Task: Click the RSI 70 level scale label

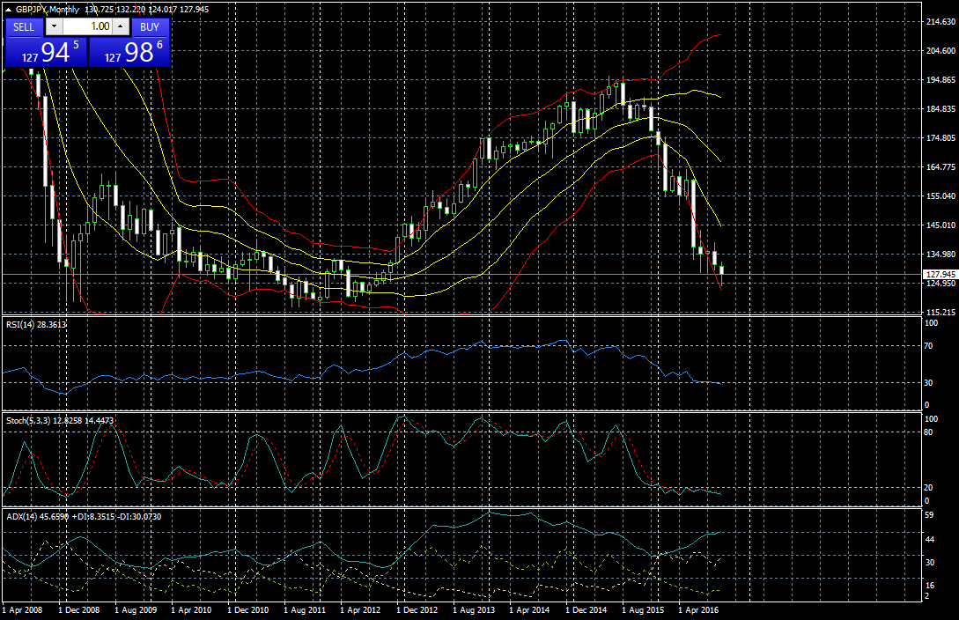Action: tap(928, 347)
